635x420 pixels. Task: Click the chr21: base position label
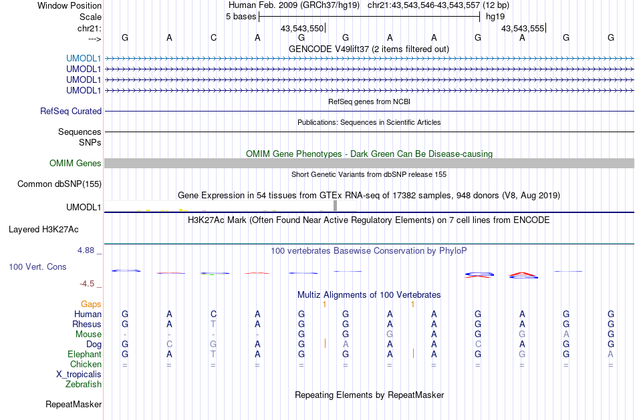pyautogui.click(x=89, y=28)
